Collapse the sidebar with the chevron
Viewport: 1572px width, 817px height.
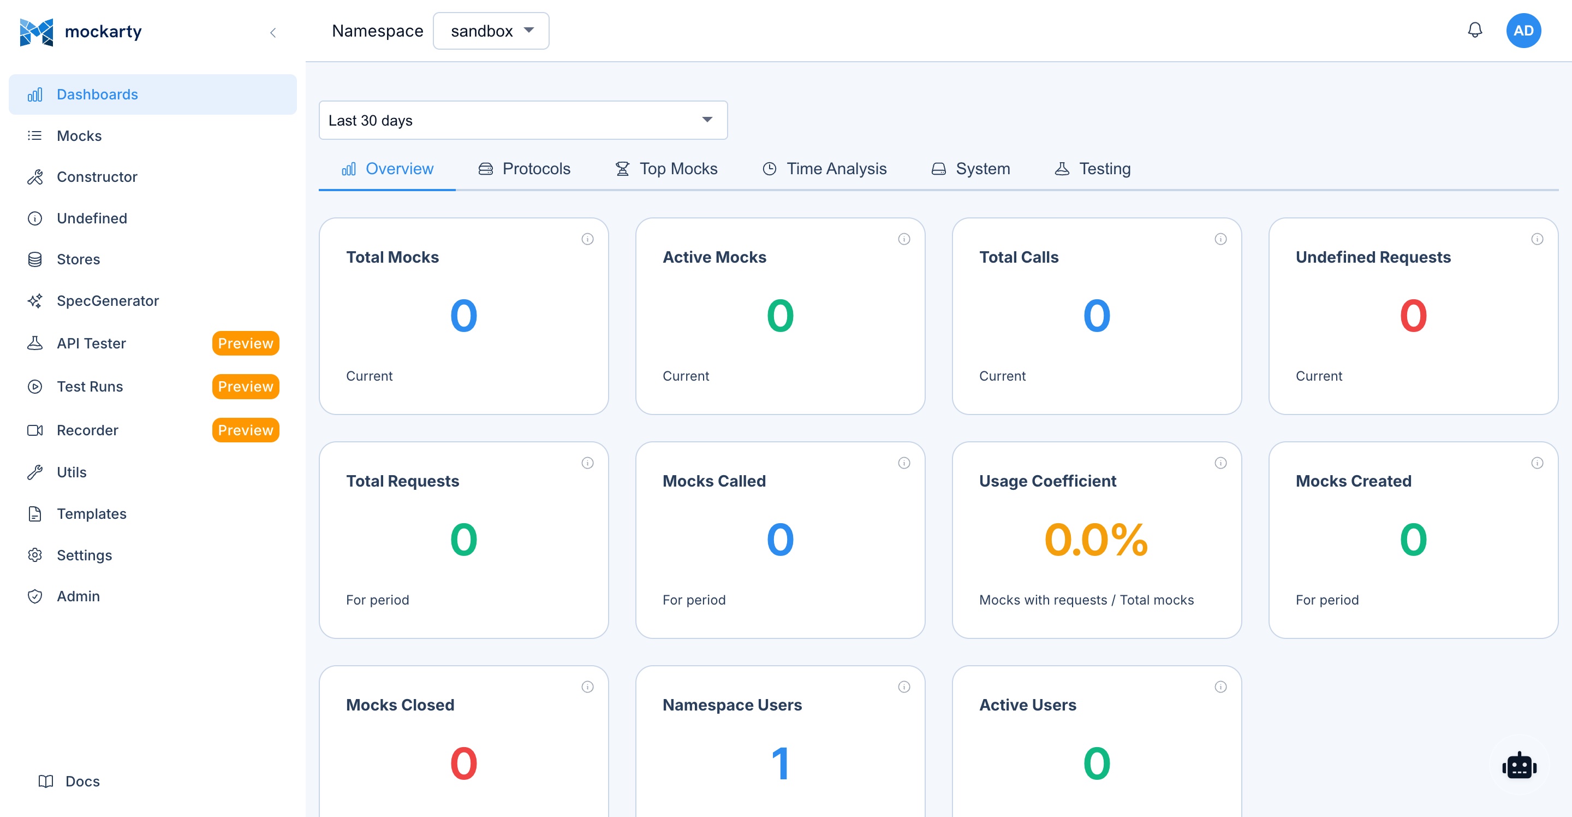[x=273, y=32]
